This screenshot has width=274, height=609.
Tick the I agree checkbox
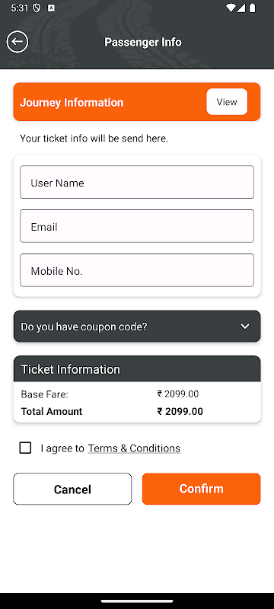(25, 448)
